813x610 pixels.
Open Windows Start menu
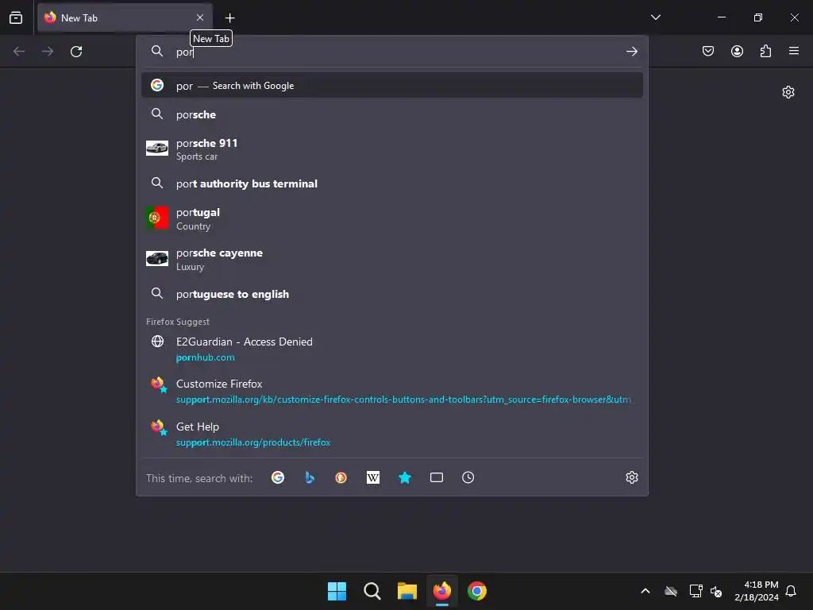[x=337, y=591]
